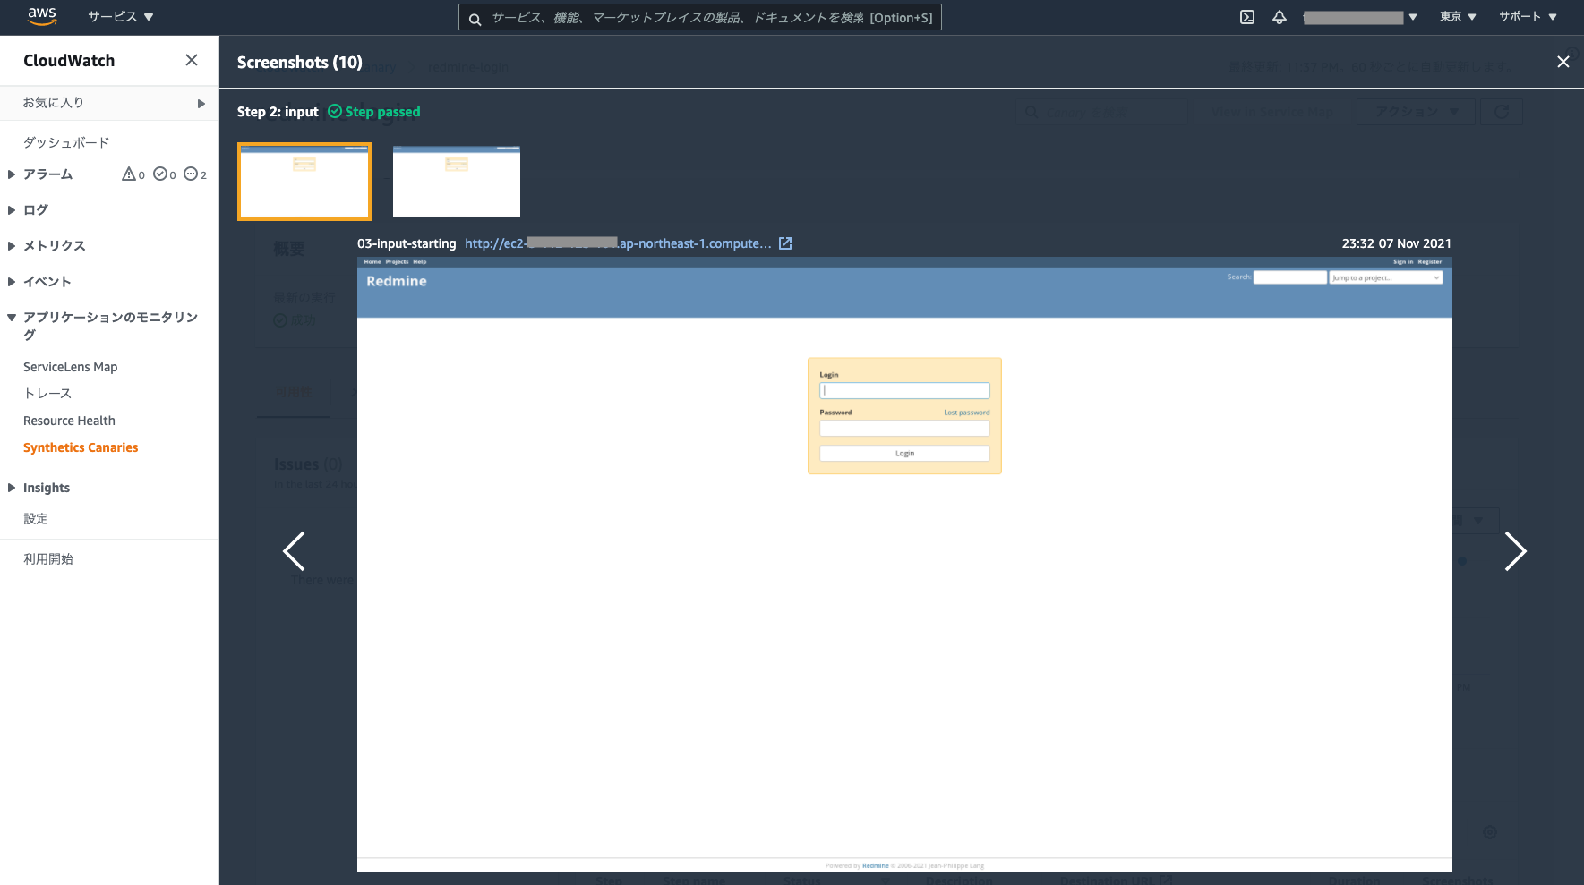Open AWS CloudShell terminal icon
This screenshot has height=885, width=1584.
coord(1246,17)
